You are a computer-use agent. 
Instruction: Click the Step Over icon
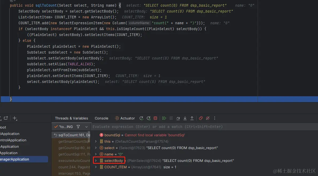pyautogui.click(x=178, y=118)
